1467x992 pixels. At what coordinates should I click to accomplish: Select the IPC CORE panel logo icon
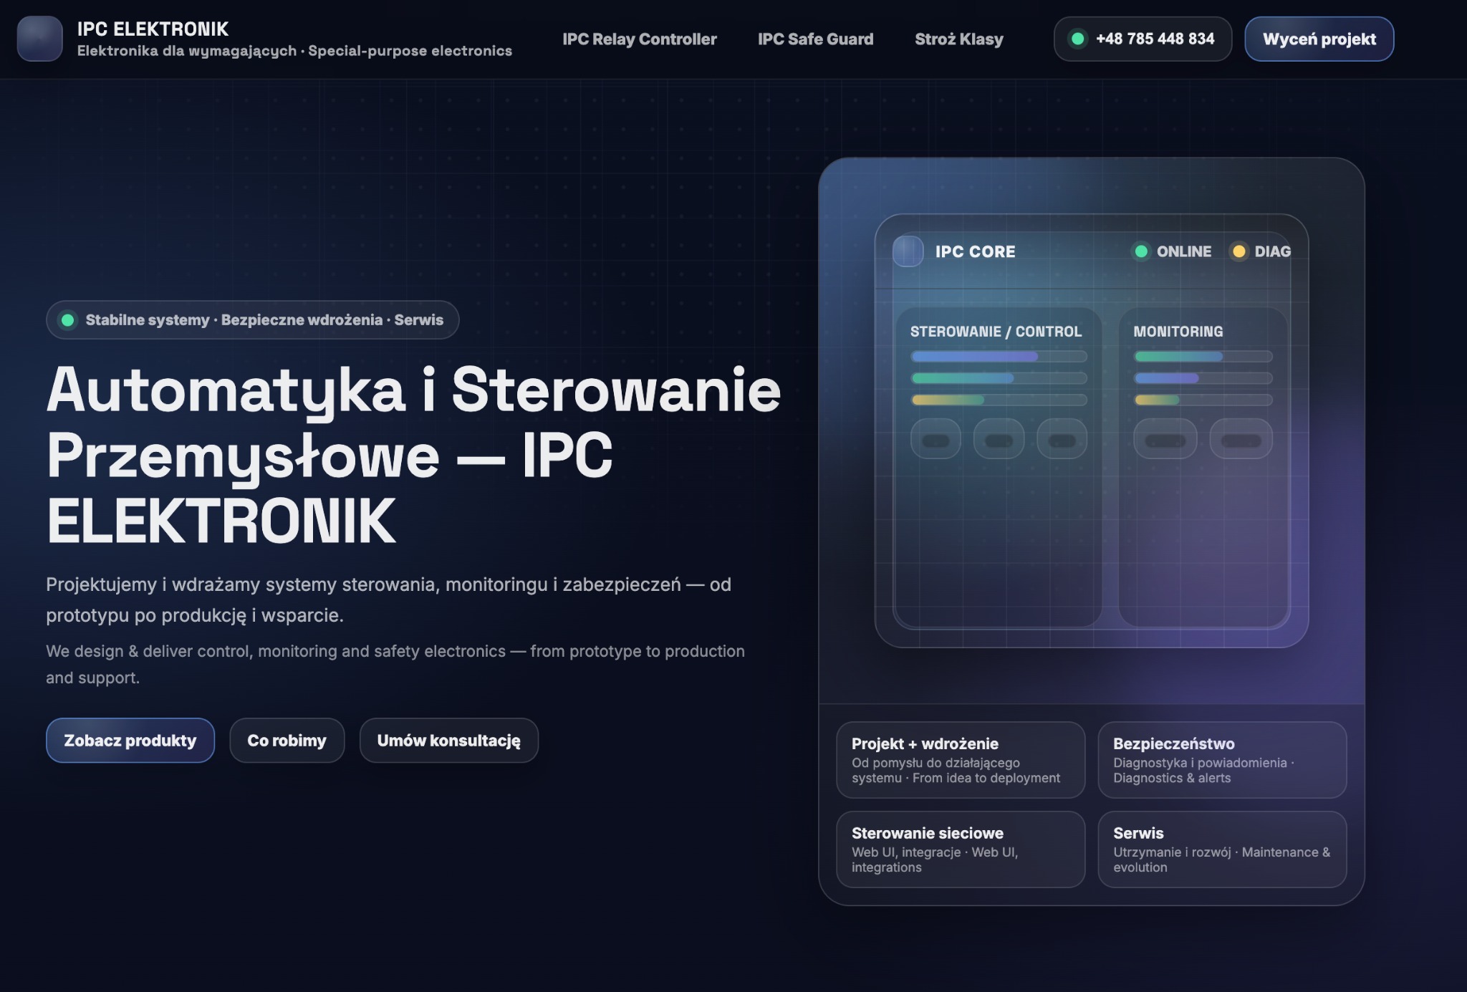point(908,252)
